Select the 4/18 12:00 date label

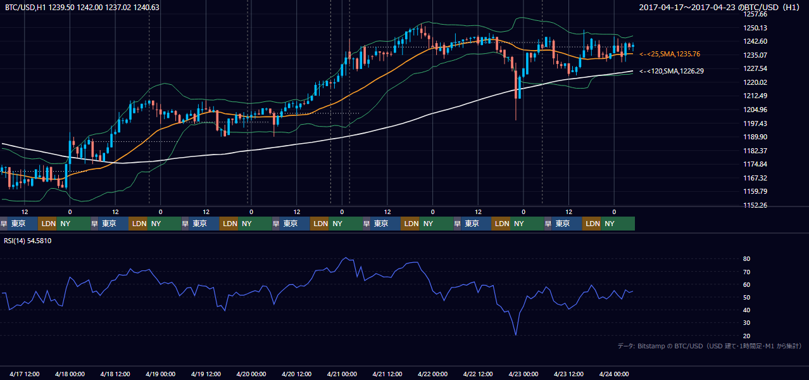[x=115, y=374]
